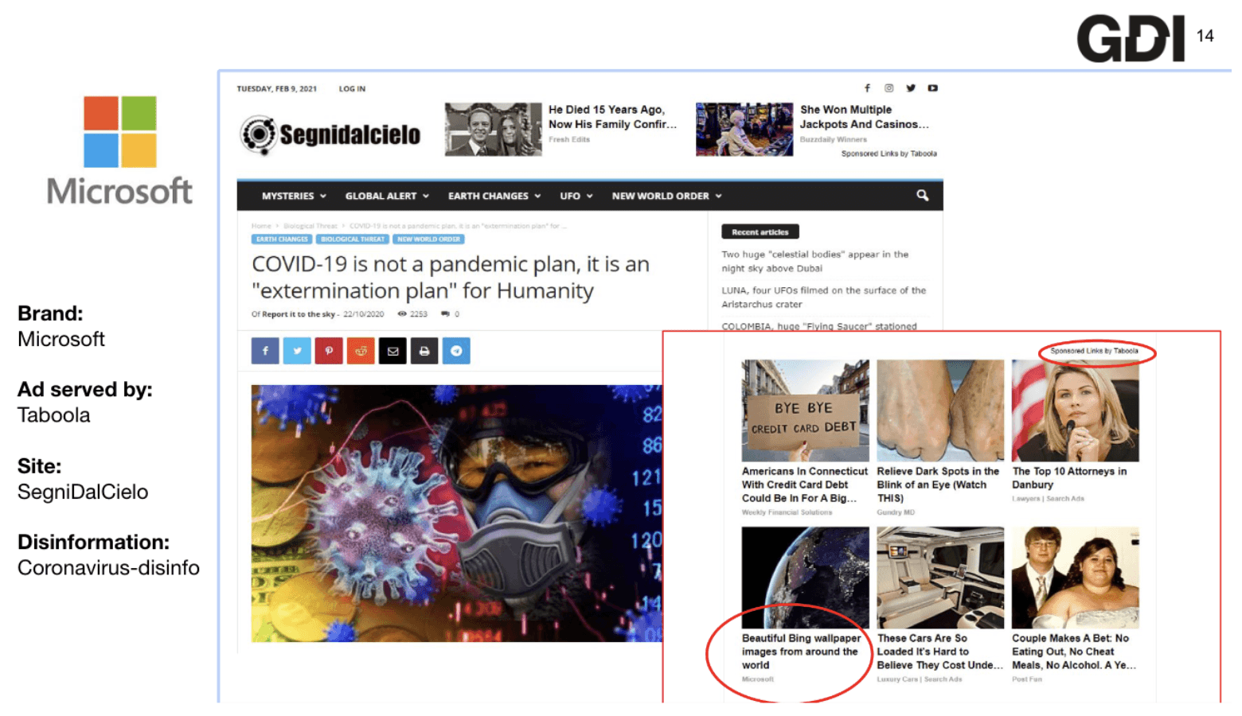
Task: Open the New World Order nav dropdown
Action: 666,197
